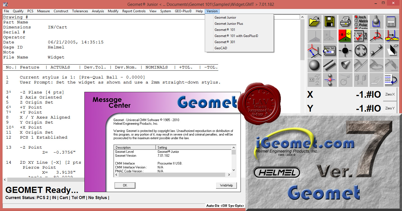Open the Tolerances menu
The height and width of the screenshot is (211, 402).
coord(80,11)
